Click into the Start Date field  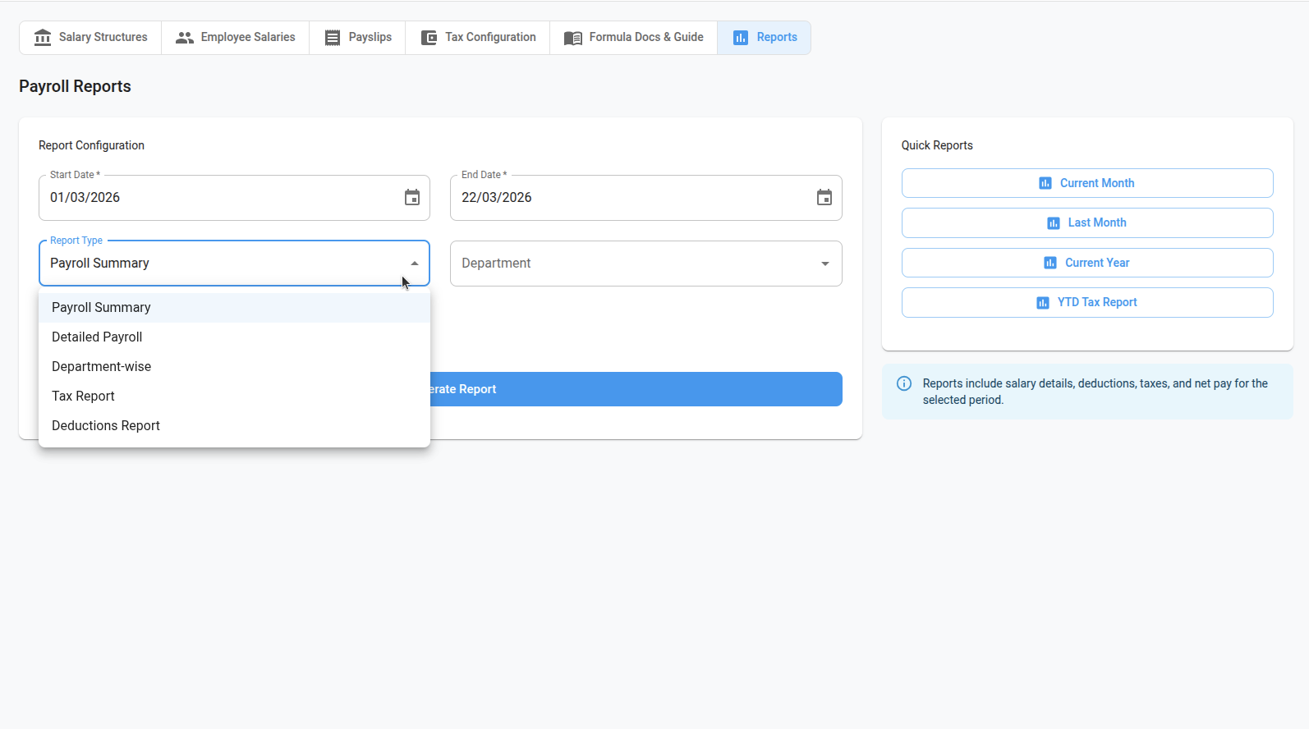(214, 198)
